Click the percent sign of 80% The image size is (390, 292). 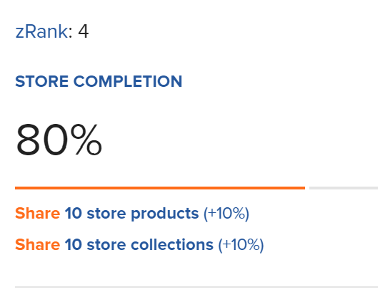tap(86, 140)
